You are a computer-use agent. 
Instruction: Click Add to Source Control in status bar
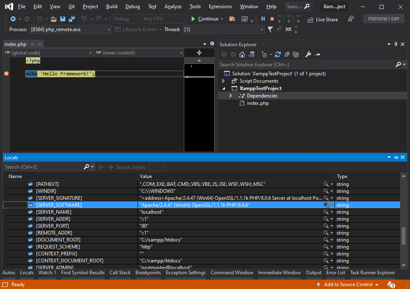tap(348, 284)
